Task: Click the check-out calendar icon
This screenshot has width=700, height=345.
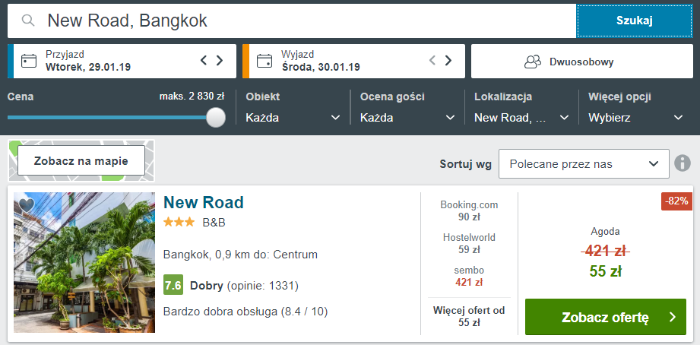Action: click(264, 61)
